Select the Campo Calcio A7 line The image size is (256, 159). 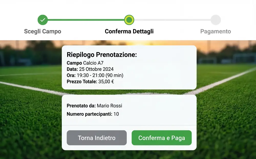(x=85, y=63)
